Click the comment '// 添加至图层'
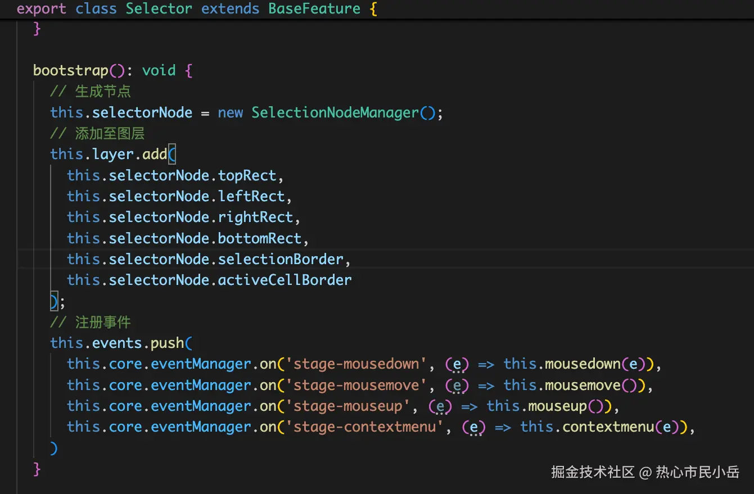Viewport: 754px width, 494px height. [97, 134]
